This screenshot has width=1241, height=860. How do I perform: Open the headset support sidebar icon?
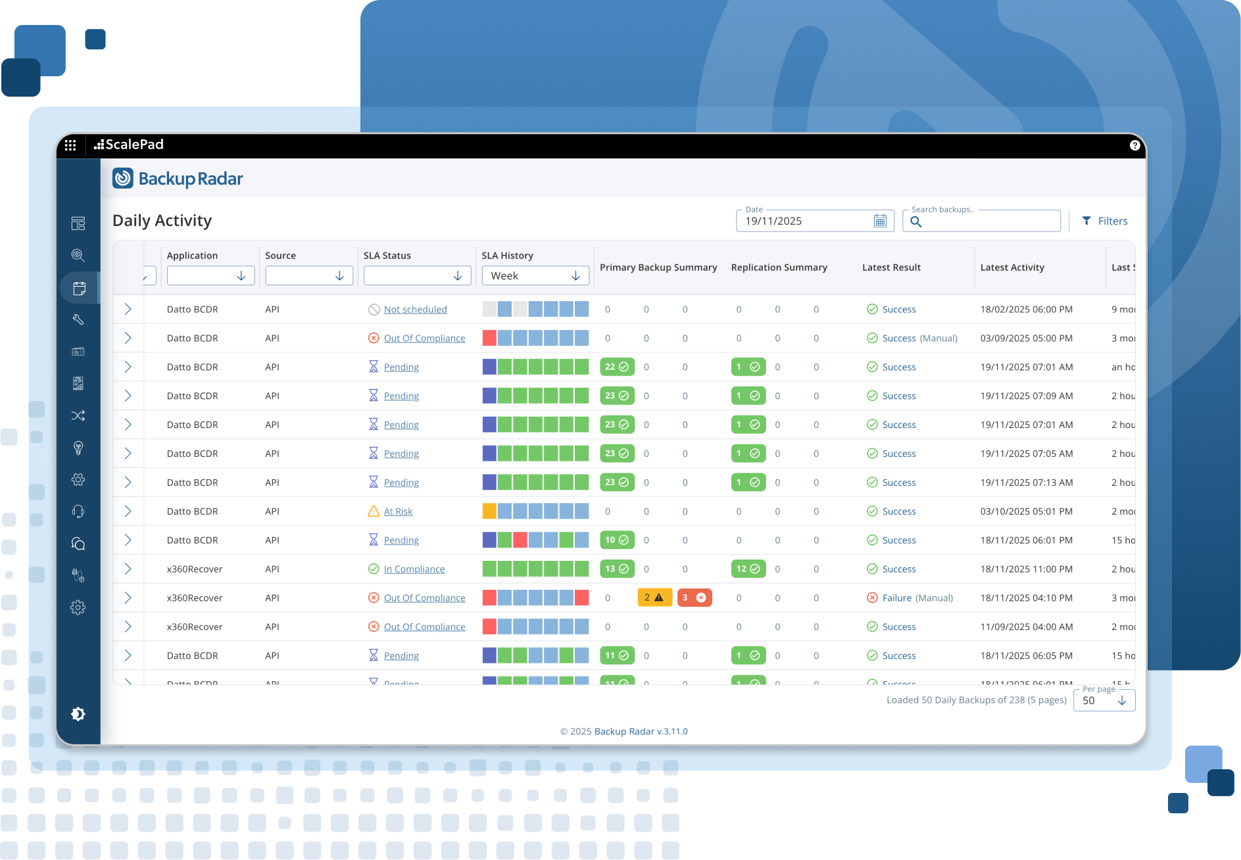78,512
